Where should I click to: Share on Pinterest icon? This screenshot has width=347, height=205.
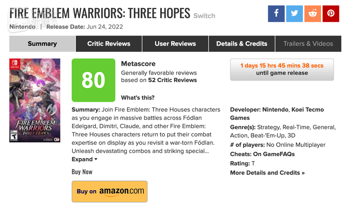pyautogui.click(x=331, y=13)
